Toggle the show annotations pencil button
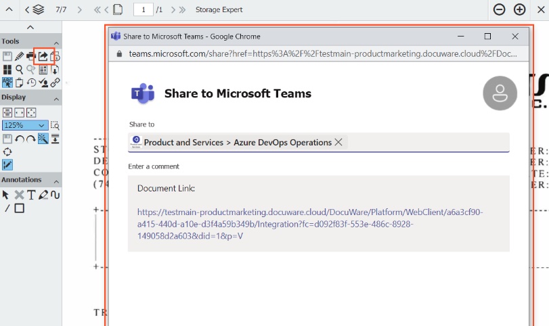Image resolution: width=549 pixels, height=326 pixels. coord(7,164)
